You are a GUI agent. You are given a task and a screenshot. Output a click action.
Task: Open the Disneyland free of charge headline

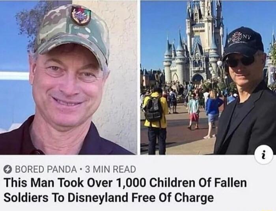(x=125, y=190)
